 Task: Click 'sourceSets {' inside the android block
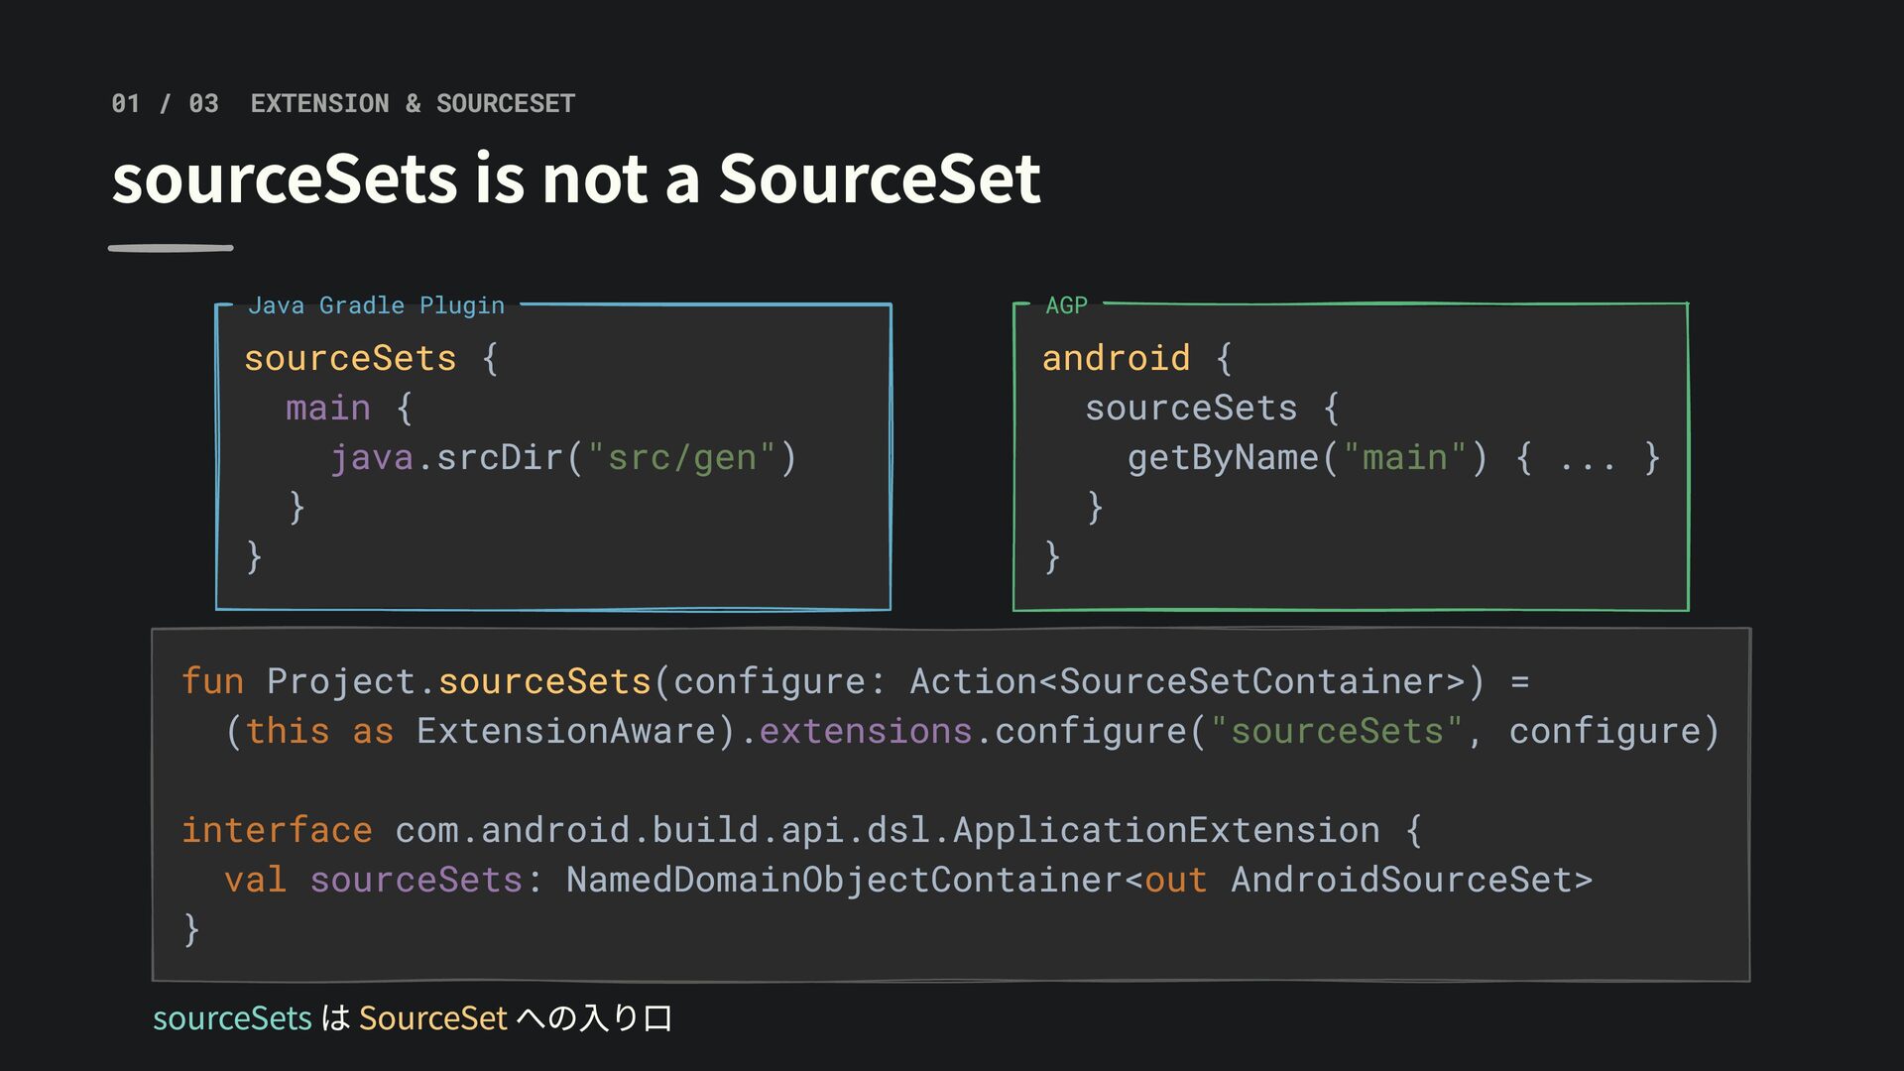[x=1212, y=408]
